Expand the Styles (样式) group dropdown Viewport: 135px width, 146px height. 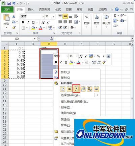[x=97, y=27]
